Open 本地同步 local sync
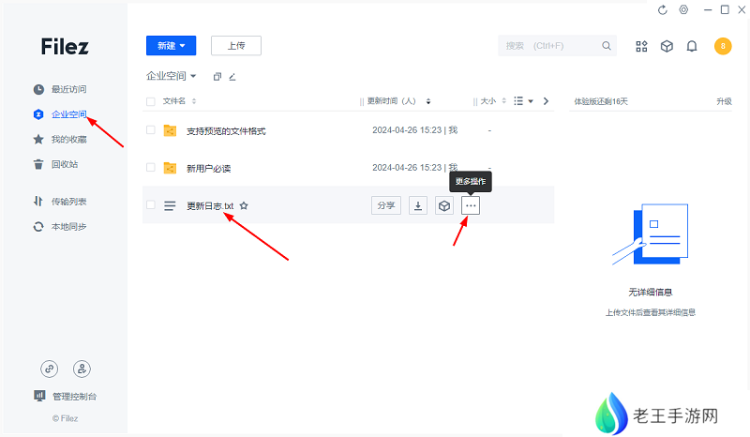The image size is (750, 437). point(68,226)
